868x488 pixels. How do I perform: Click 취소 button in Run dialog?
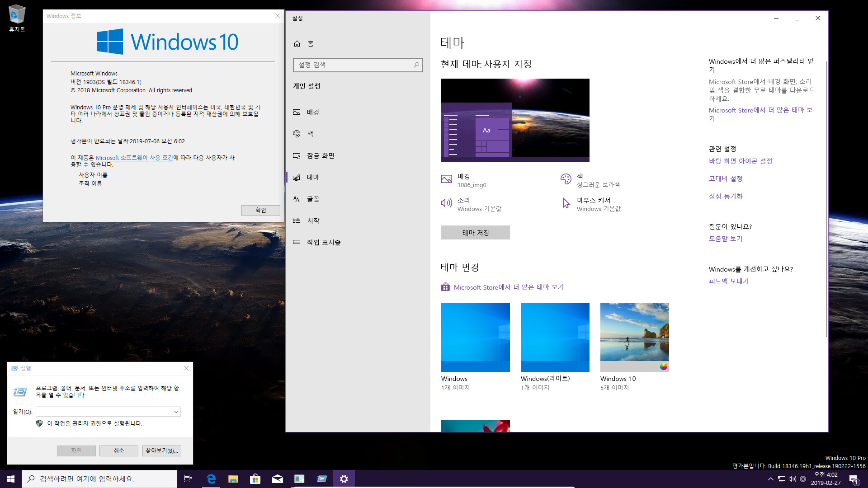click(x=119, y=451)
